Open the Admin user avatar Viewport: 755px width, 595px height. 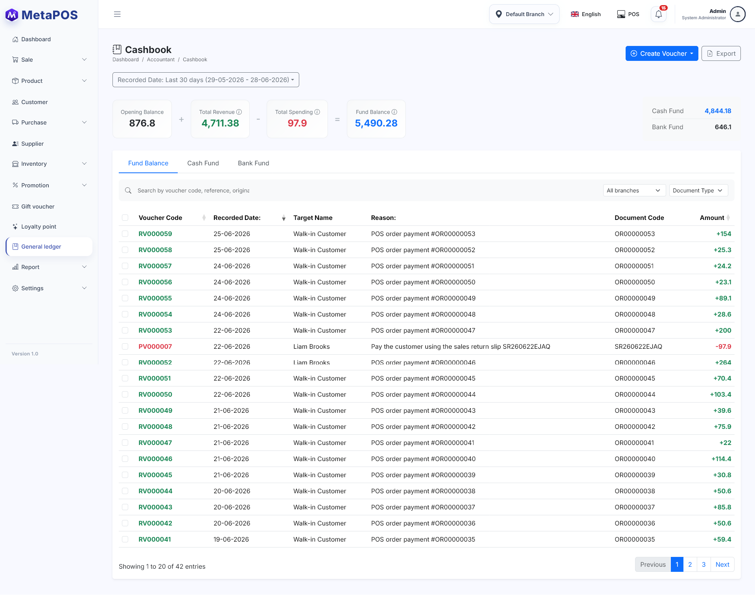point(738,14)
